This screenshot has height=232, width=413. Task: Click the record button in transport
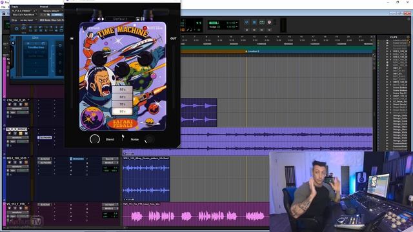point(269,23)
